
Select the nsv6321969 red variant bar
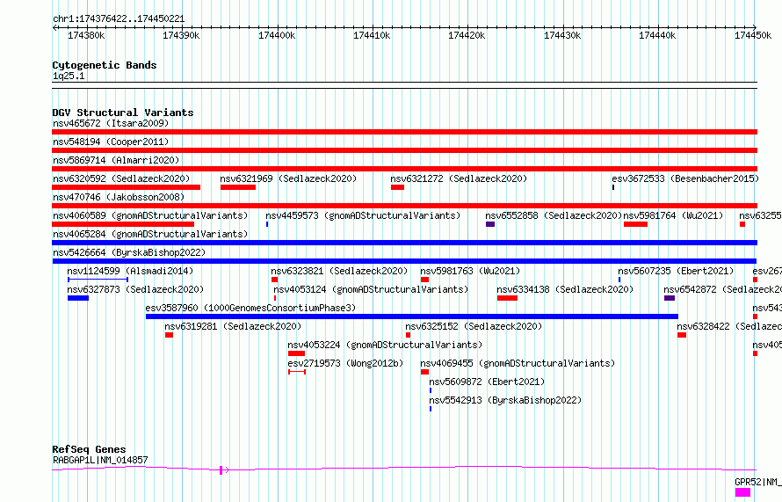238,187
